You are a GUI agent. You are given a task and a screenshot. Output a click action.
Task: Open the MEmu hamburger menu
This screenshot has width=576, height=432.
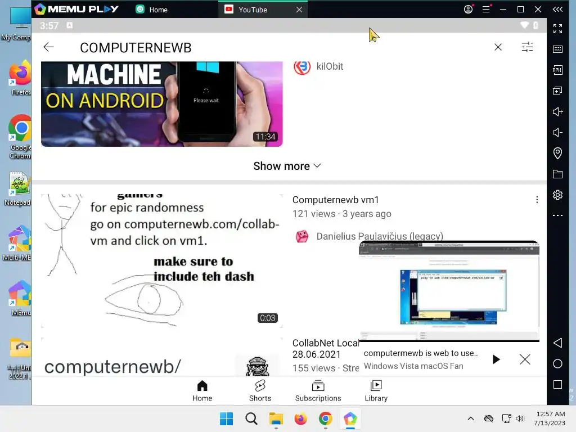click(x=486, y=9)
